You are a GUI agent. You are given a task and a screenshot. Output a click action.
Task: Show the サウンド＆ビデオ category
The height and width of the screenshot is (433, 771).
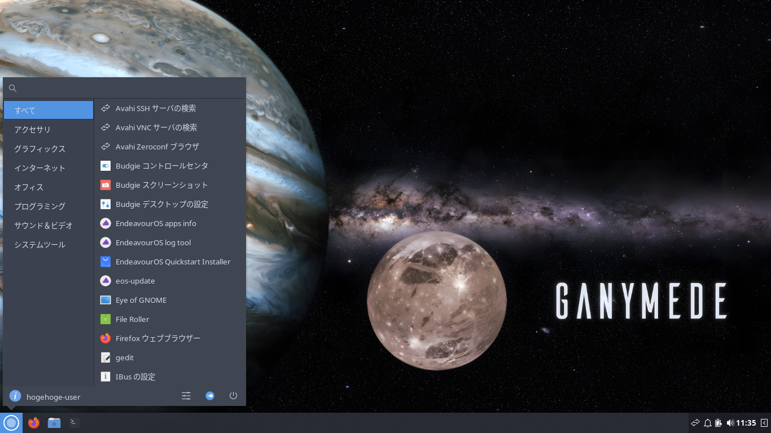49,226
